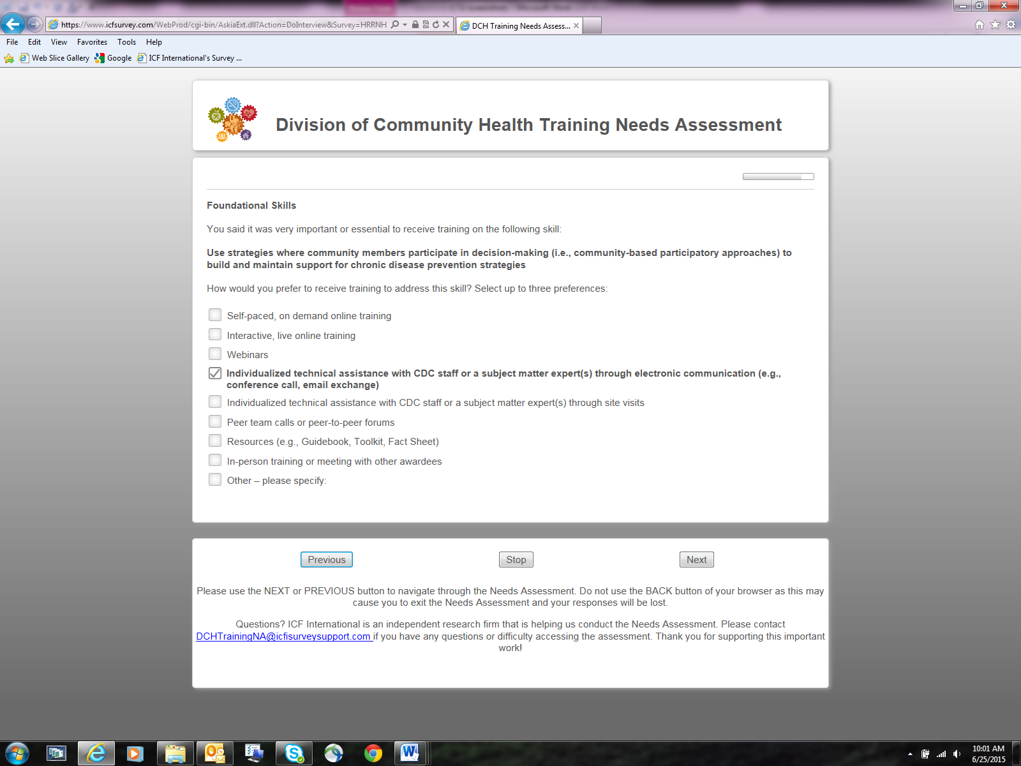The width and height of the screenshot is (1021, 766).
Task: Open the DCHTrainingNA@icfisurveysupport.com email link
Action: coord(283,636)
